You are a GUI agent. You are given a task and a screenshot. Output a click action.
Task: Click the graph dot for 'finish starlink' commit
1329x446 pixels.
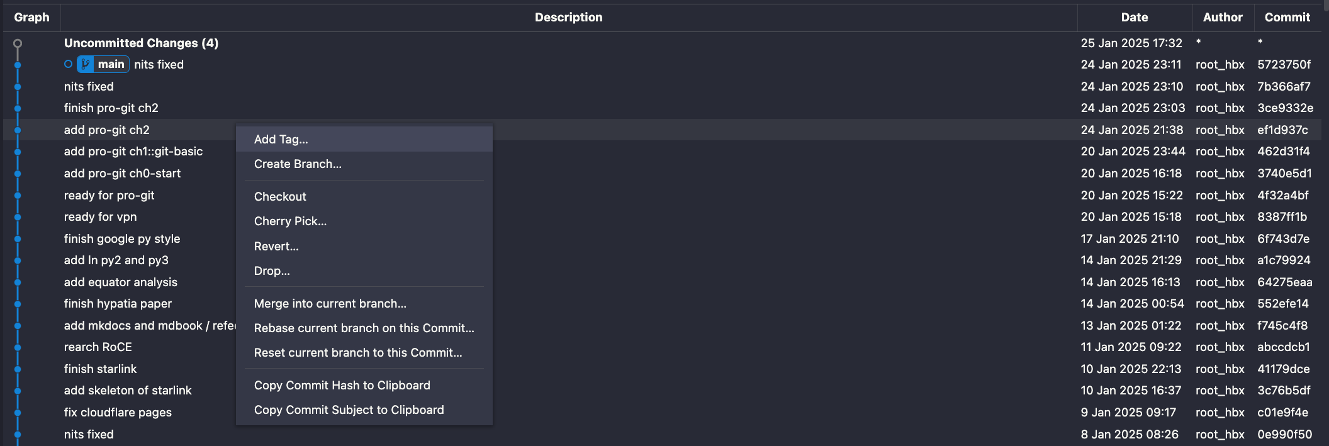(18, 369)
